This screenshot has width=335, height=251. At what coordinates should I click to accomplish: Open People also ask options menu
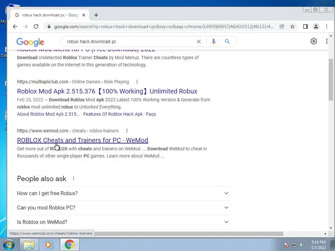(x=74, y=178)
